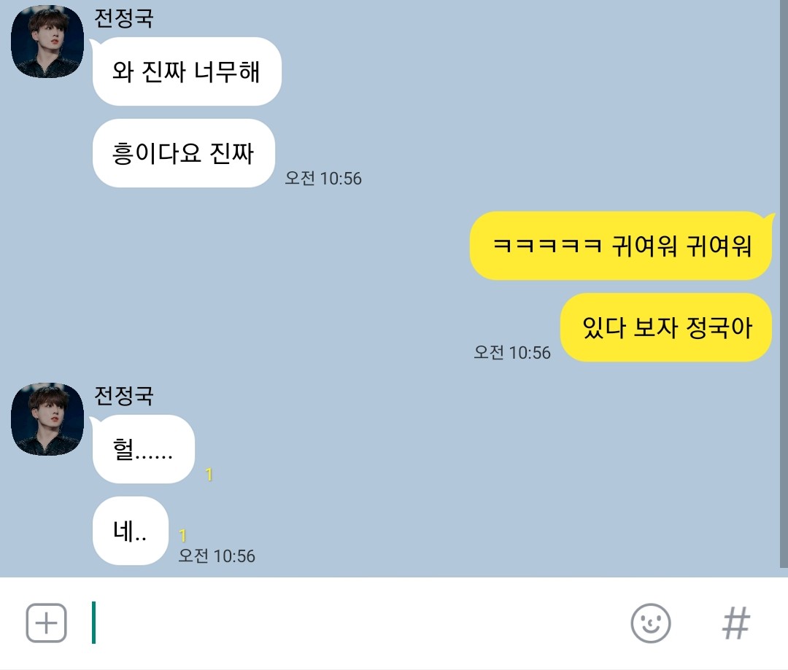Open the emoticon picker smiley icon
The width and height of the screenshot is (788, 670).
pos(650,623)
